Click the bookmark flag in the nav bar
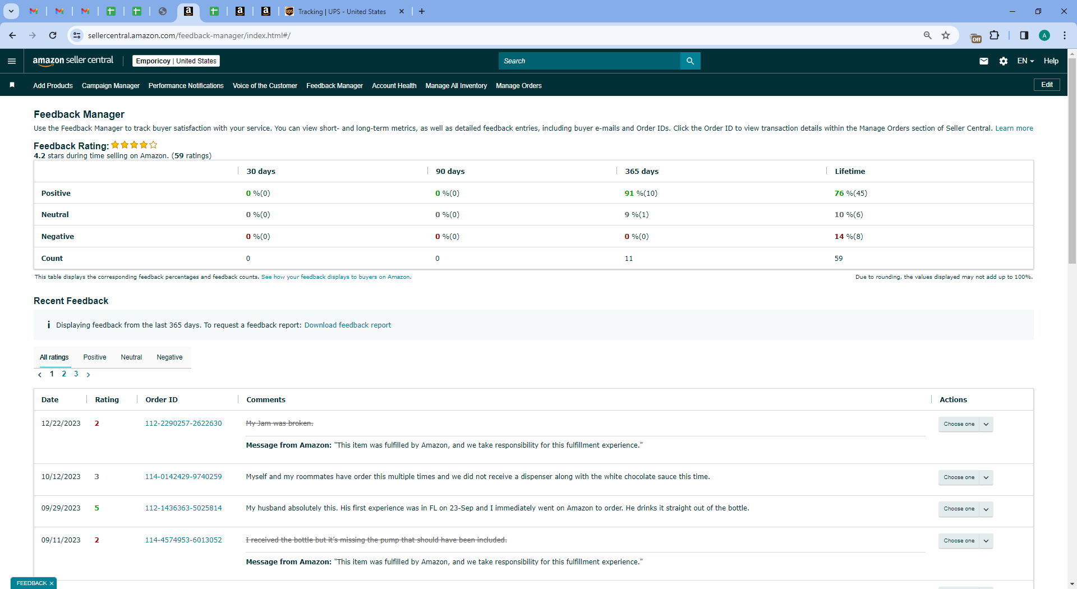 coord(12,85)
